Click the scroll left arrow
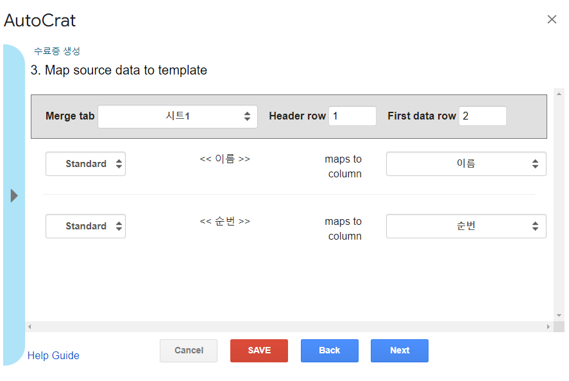This screenshot has width=569, height=381. (x=30, y=327)
